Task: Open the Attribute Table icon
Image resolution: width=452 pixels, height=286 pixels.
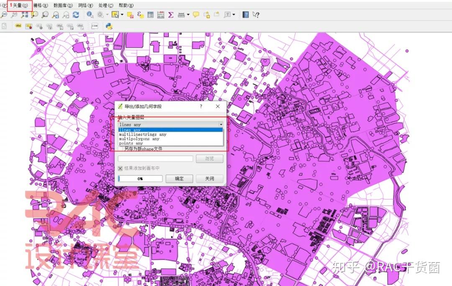Action: tap(151, 15)
